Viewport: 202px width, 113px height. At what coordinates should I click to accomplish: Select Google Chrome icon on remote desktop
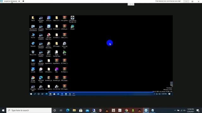pyautogui.click(x=33, y=79)
